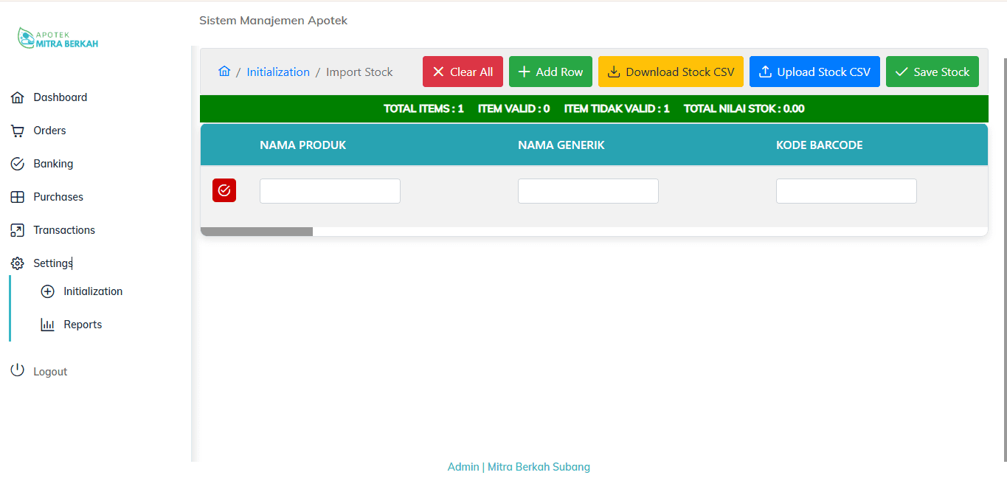Collapse the Settings submenu

52,263
